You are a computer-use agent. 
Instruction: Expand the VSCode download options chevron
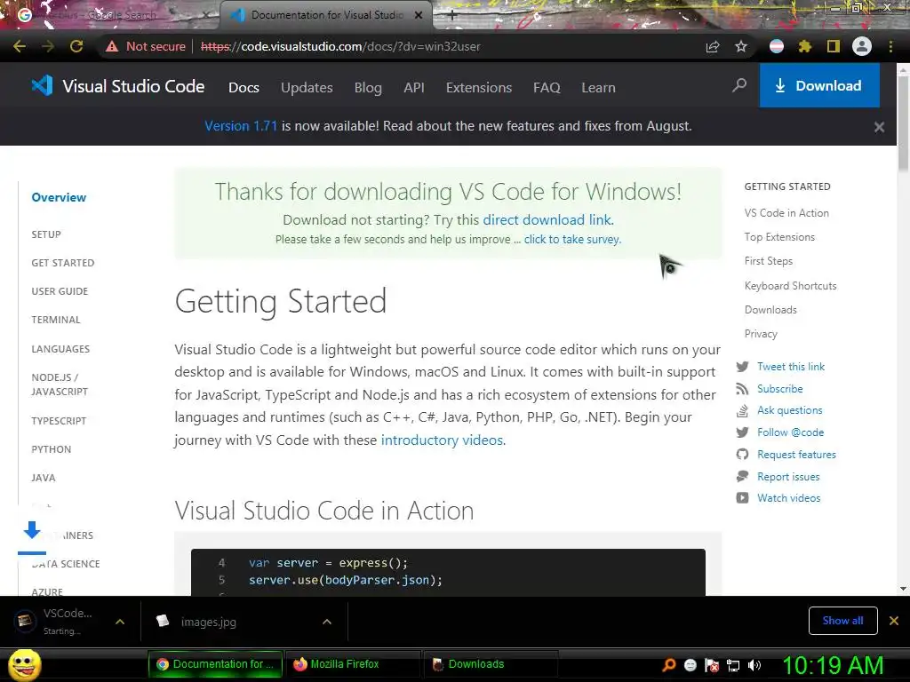click(120, 622)
